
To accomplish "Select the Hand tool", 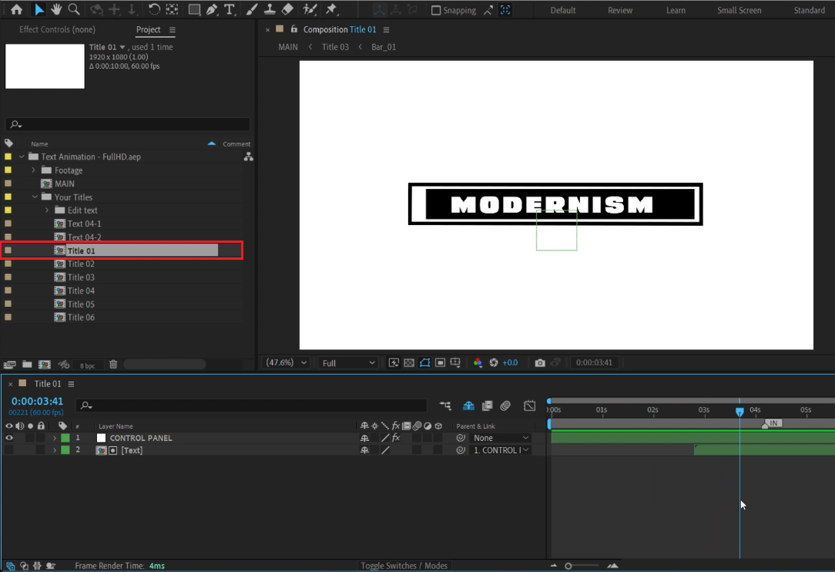I will (55, 10).
